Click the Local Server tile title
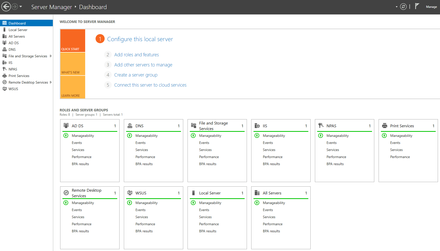The image size is (440, 251). tap(210, 193)
